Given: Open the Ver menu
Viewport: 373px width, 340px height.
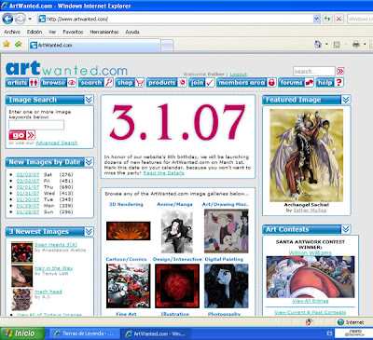Looking at the screenshot, I should [52, 32].
